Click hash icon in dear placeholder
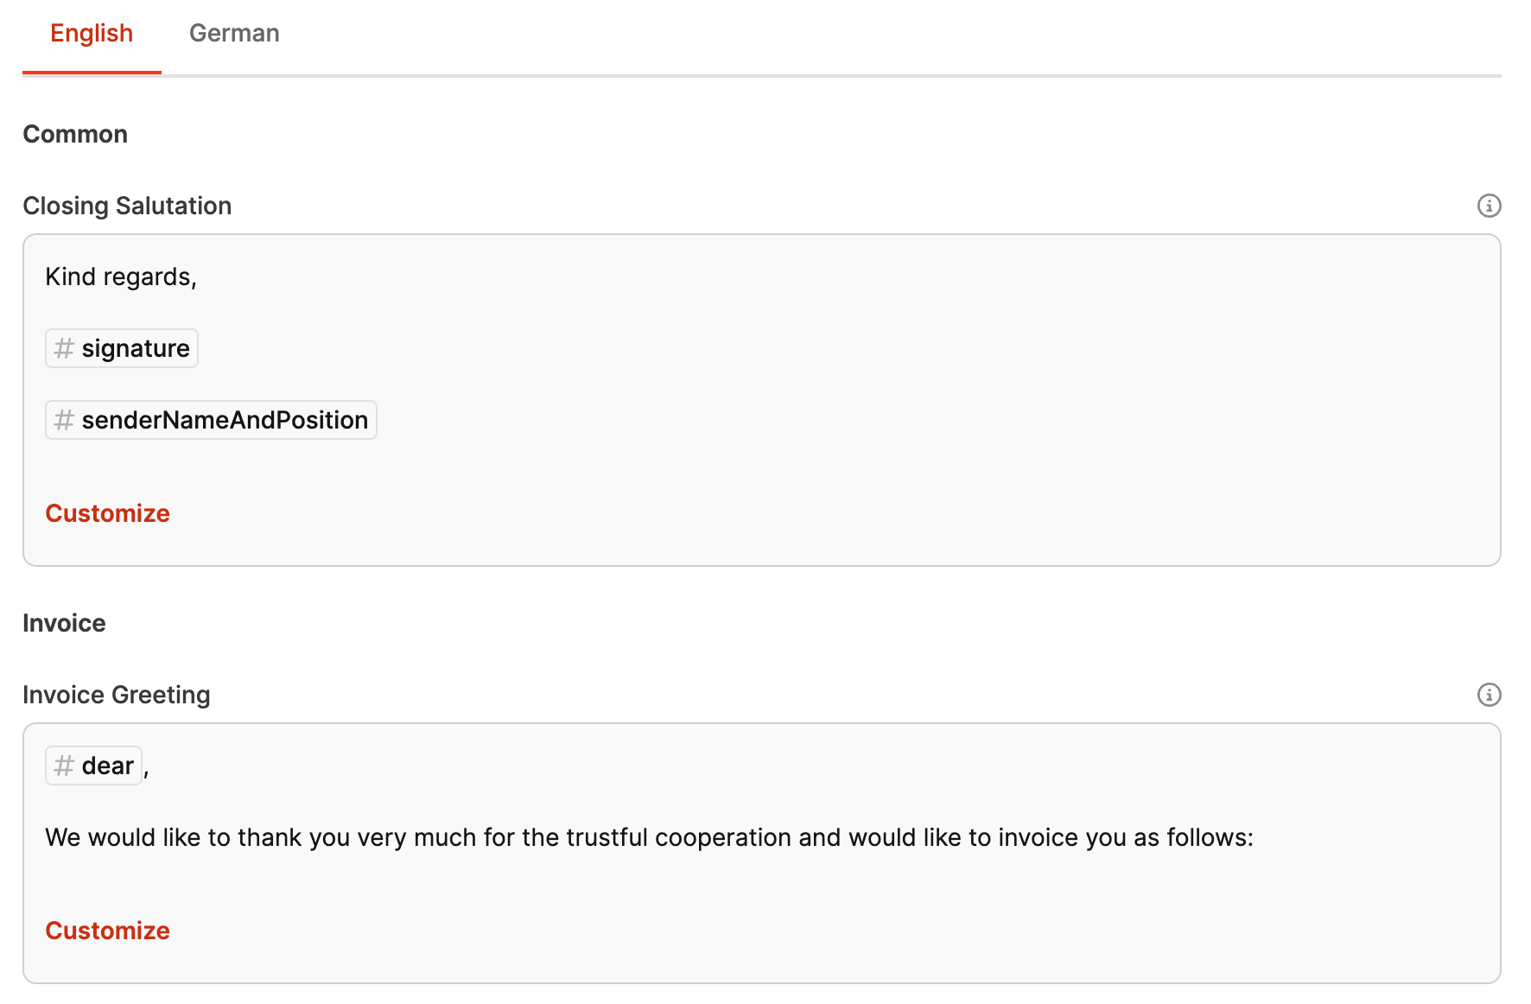This screenshot has width=1531, height=1004. pos(64,766)
